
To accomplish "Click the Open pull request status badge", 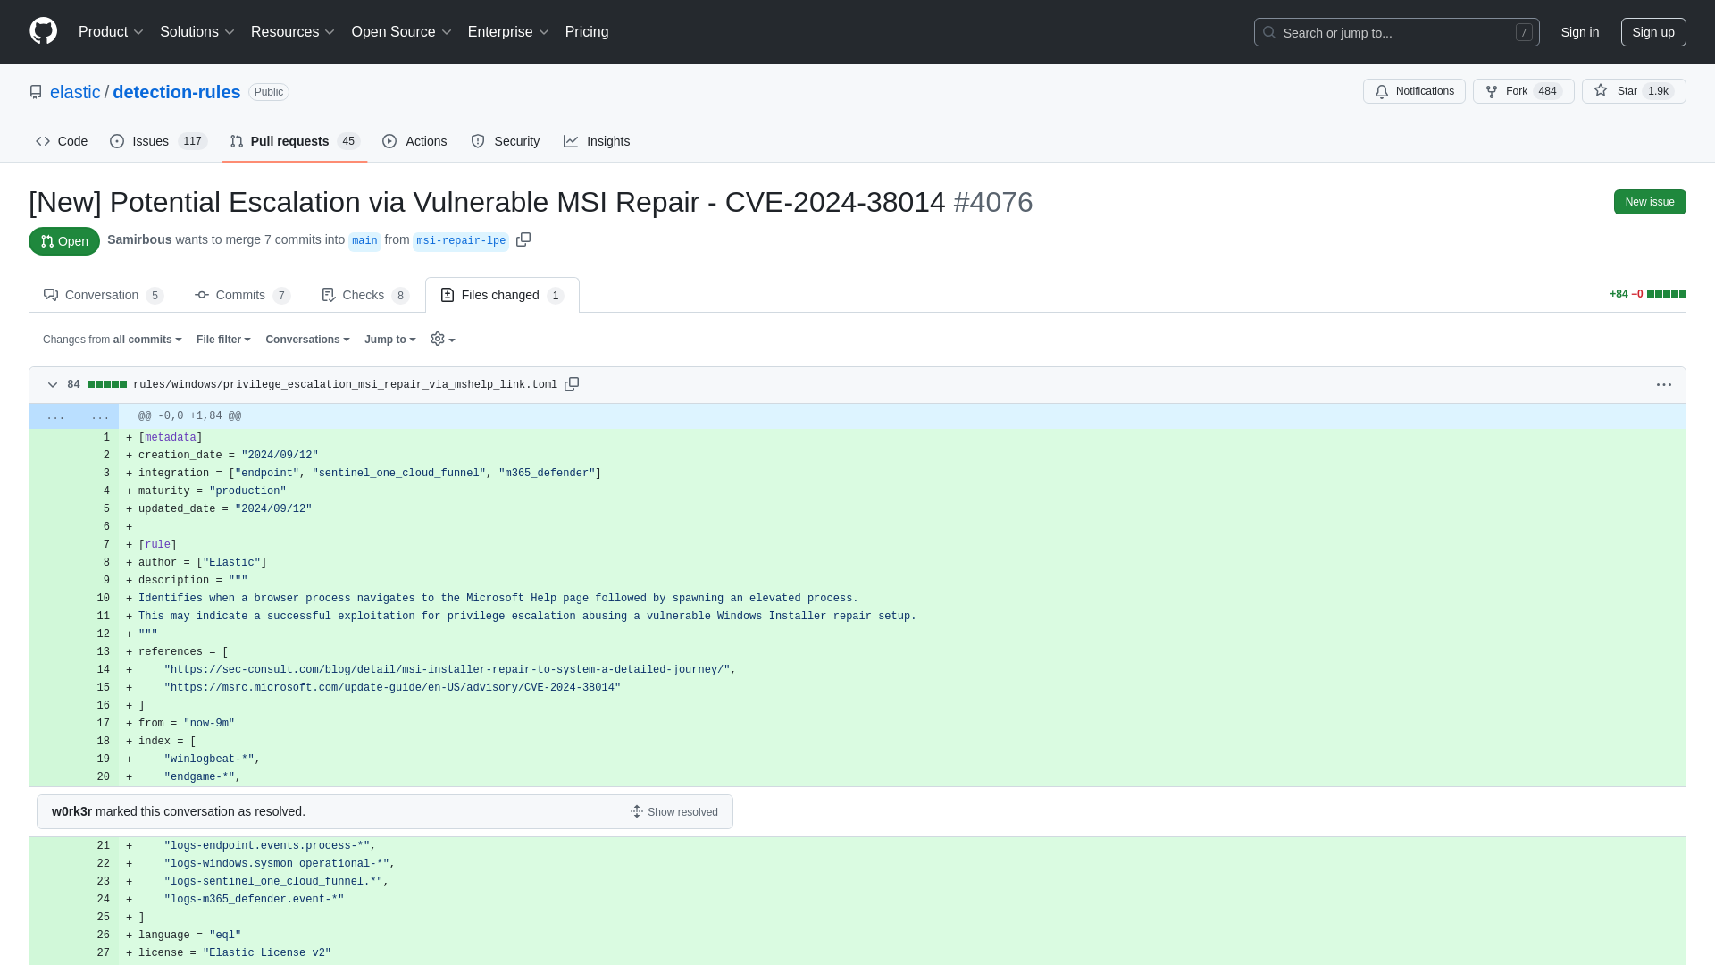I will pos(64,241).
